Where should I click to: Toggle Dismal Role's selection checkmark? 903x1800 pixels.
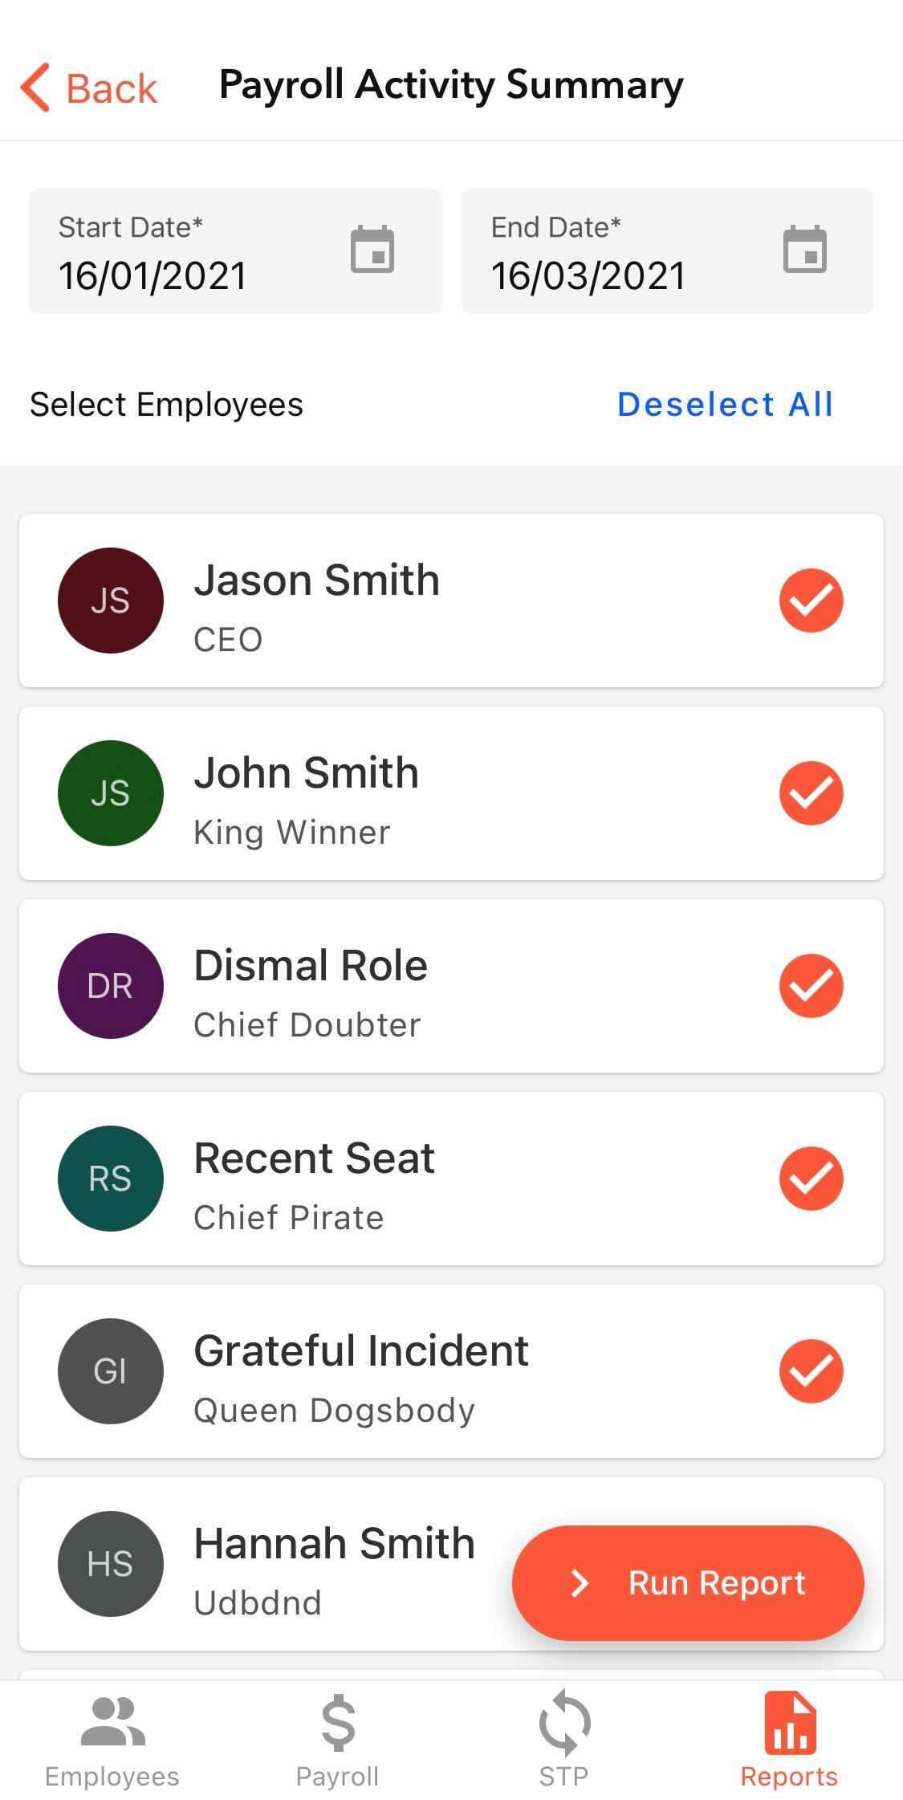click(x=811, y=986)
